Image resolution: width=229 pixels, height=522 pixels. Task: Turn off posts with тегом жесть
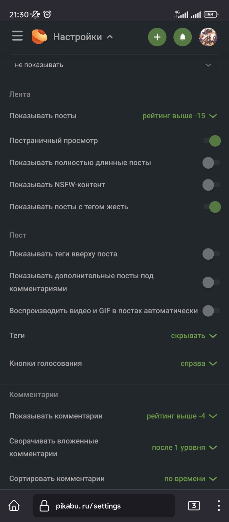click(x=212, y=207)
